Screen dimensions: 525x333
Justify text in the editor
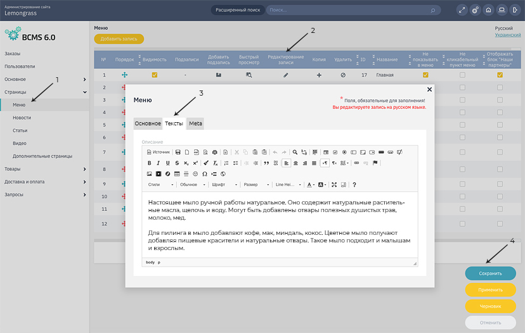[314, 163]
